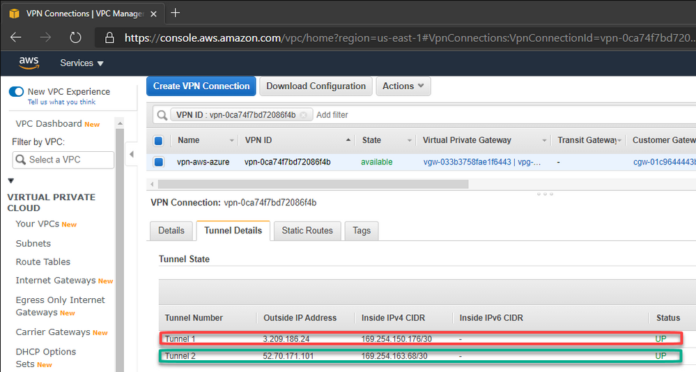Click the search magnifier in filter bar
This screenshot has width=696, height=372.
[x=162, y=115]
